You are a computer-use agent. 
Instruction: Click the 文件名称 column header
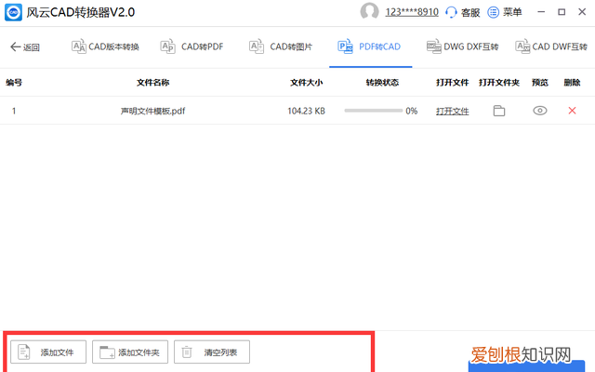coord(152,83)
